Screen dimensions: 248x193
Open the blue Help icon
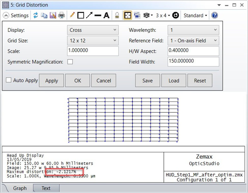coord(214,16)
